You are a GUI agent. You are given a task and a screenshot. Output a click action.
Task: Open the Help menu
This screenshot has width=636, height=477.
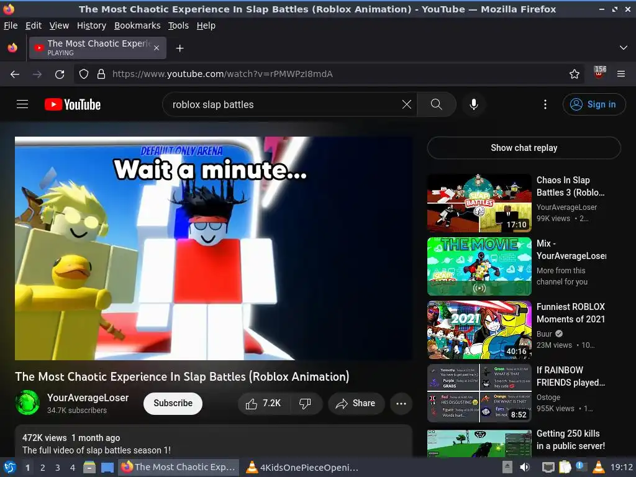(206, 25)
